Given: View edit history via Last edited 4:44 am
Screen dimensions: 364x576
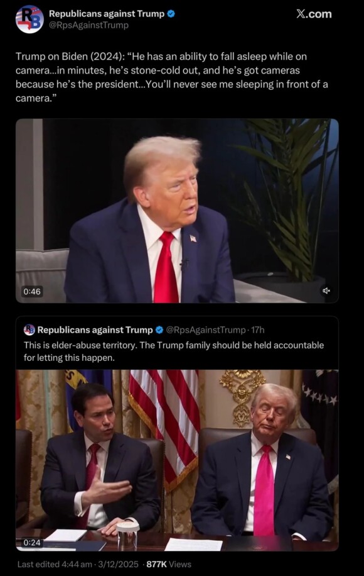Looking at the screenshot, I should tap(55, 564).
